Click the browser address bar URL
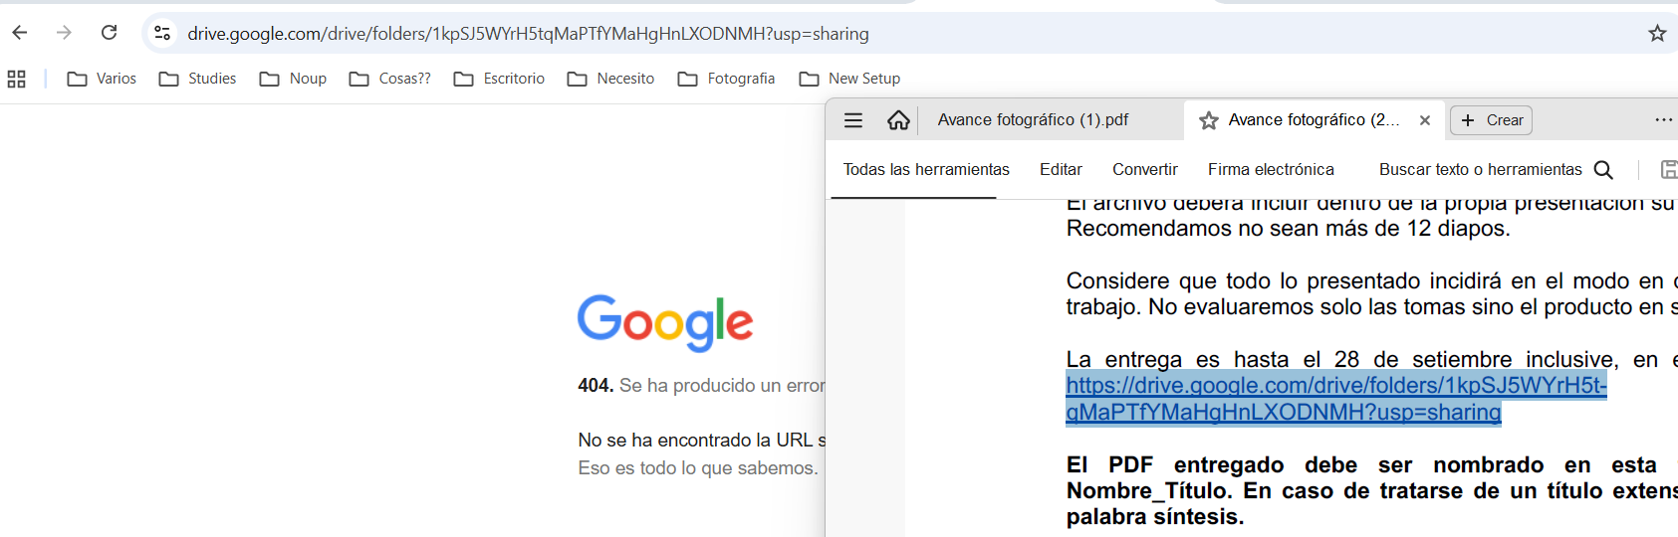 coord(528,34)
